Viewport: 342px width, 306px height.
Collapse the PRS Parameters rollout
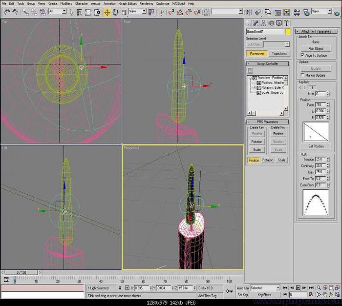point(267,122)
